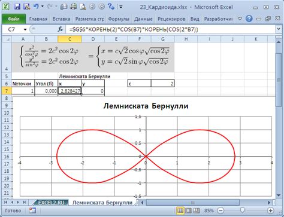284x217 pixels.
Task: Open the Данные ribbon tab
Action: coord(143,19)
